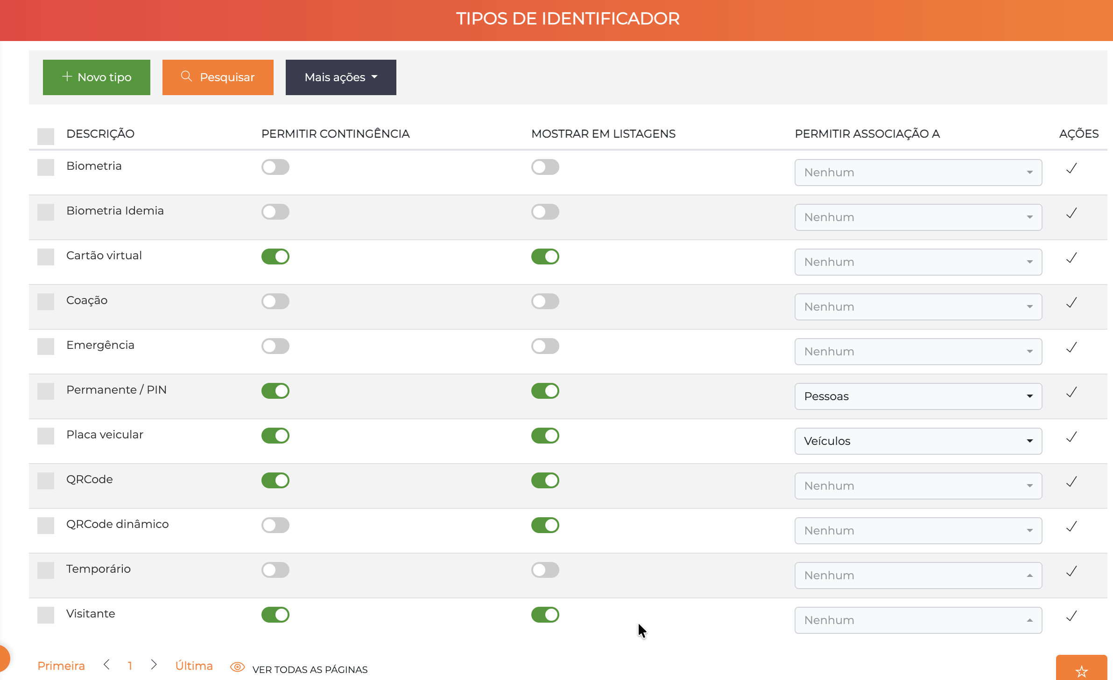Open association dropdown for Visitante
1113x680 pixels.
pyautogui.click(x=918, y=620)
